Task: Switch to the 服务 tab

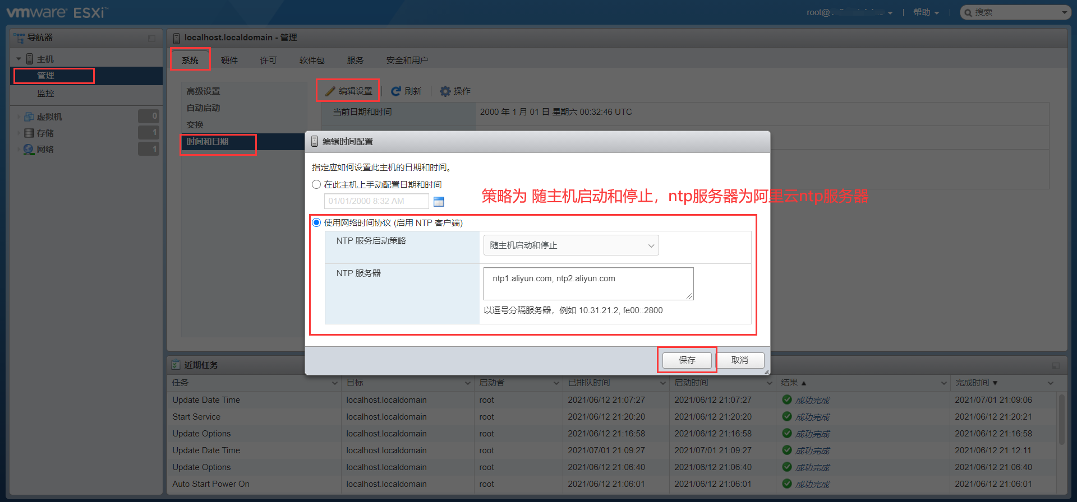Action: point(355,60)
